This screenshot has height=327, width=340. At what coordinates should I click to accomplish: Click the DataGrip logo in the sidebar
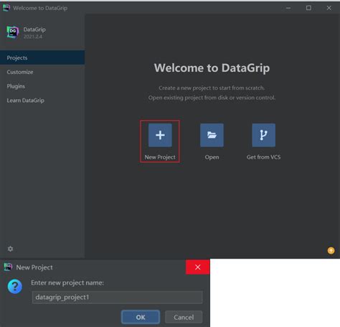[13, 32]
